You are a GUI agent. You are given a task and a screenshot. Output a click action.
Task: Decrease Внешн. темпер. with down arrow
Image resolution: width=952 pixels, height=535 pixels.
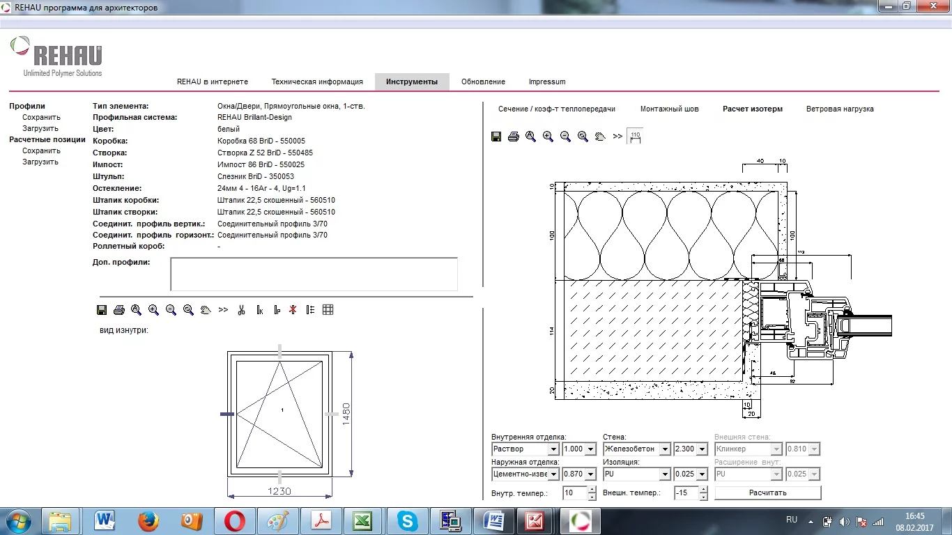[x=703, y=496]
